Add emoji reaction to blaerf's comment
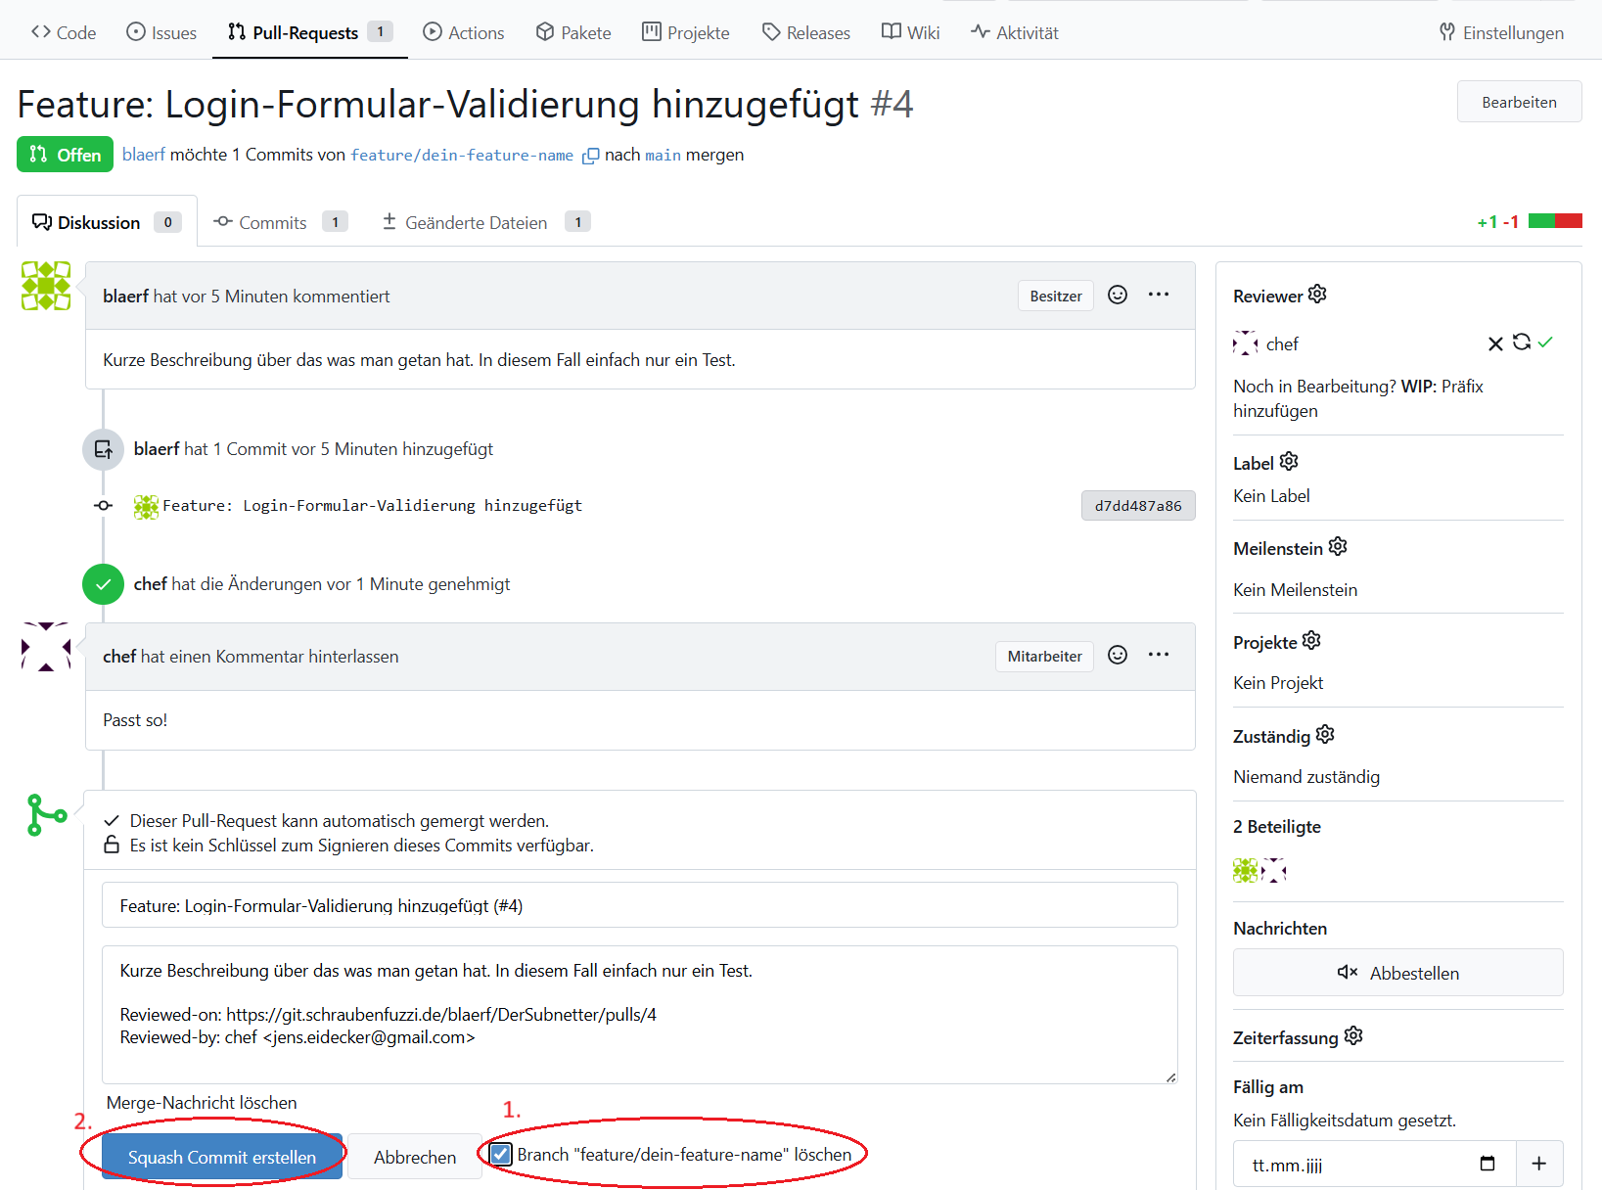The width and height of the screenshot is (1602, 1190). pos(1118,296)
